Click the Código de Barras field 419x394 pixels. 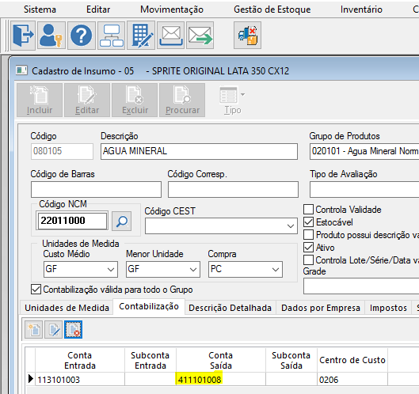96,190
